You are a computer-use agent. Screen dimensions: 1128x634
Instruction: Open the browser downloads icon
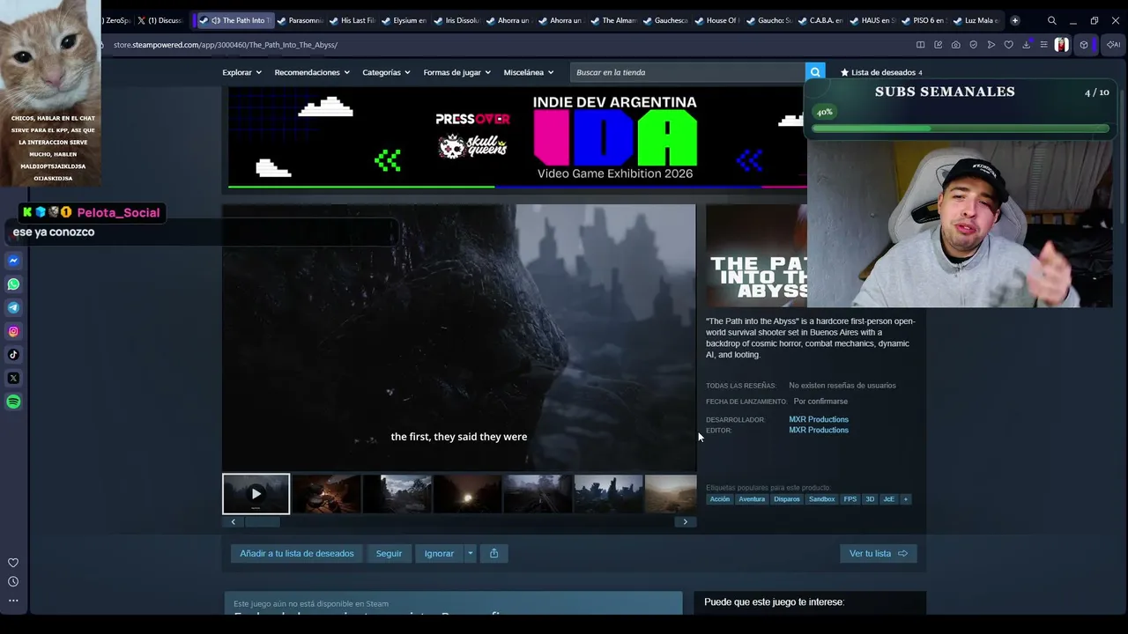1026,45
